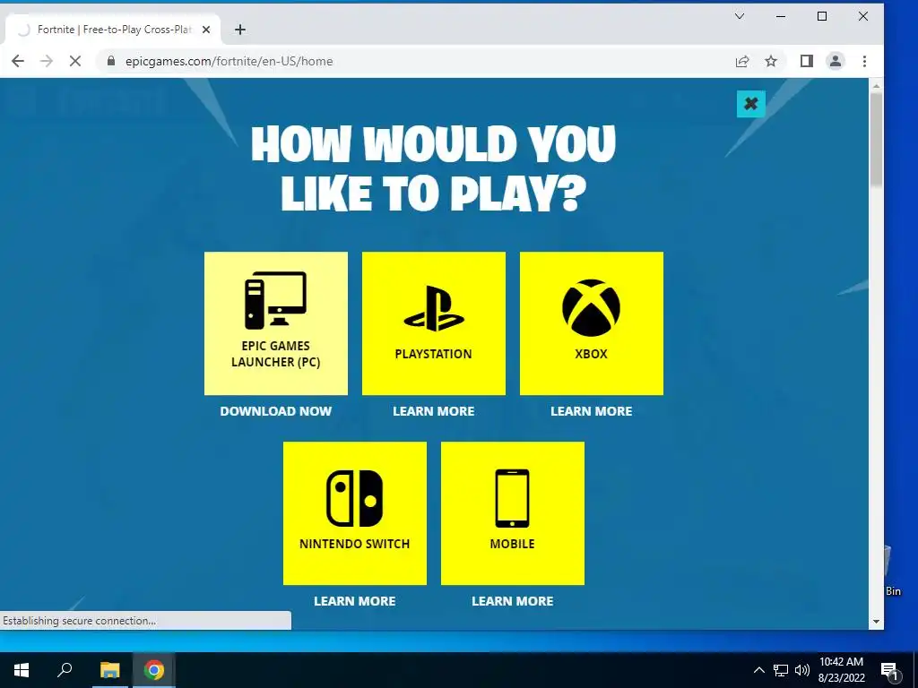Open the volume control icon

[802, 670]
